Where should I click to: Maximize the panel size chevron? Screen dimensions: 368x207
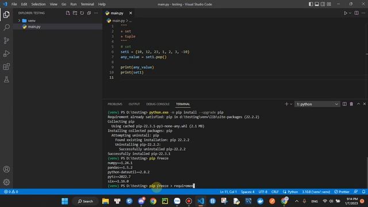click(358, 104)
